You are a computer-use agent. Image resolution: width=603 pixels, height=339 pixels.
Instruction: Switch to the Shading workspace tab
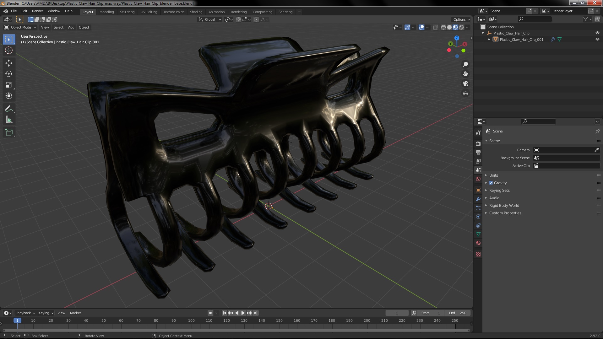click(x=196, y=12)
